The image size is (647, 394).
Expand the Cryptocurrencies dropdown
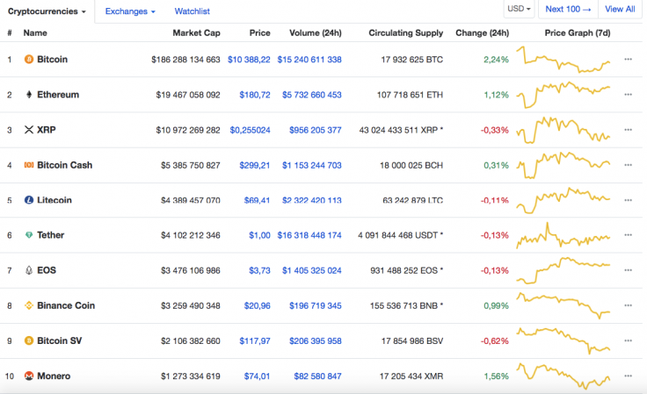pos(47,11)
